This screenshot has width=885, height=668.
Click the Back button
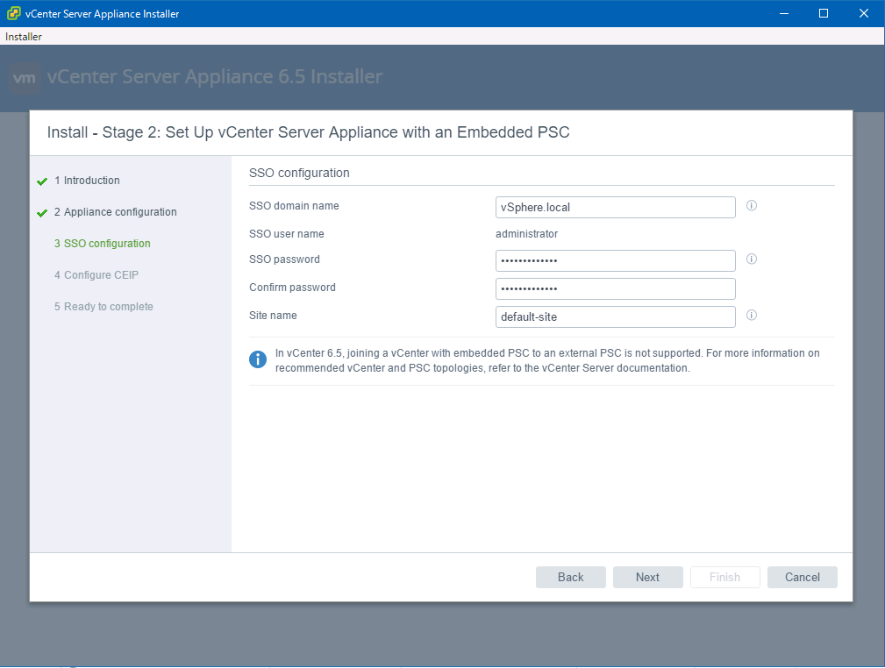coord(571,577)
